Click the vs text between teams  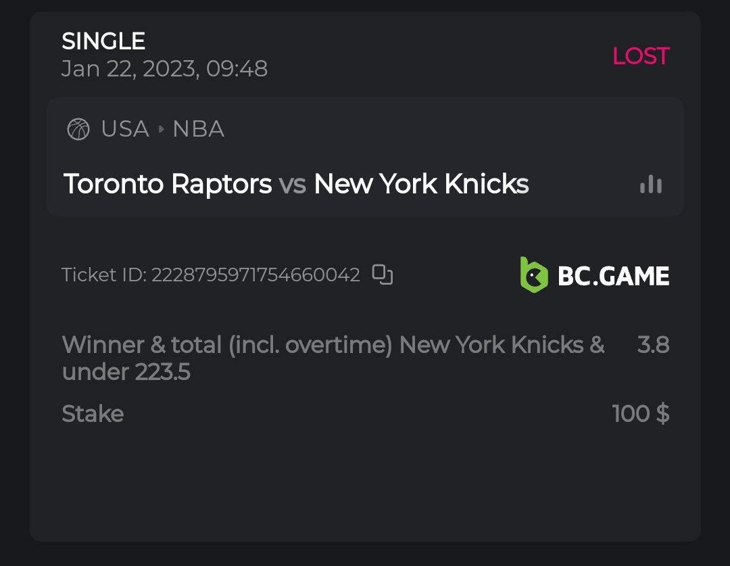pos(293,184)
